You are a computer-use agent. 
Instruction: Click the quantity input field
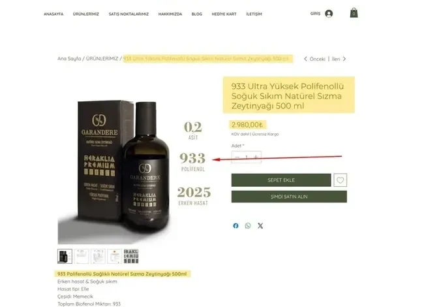coord(247,157)
